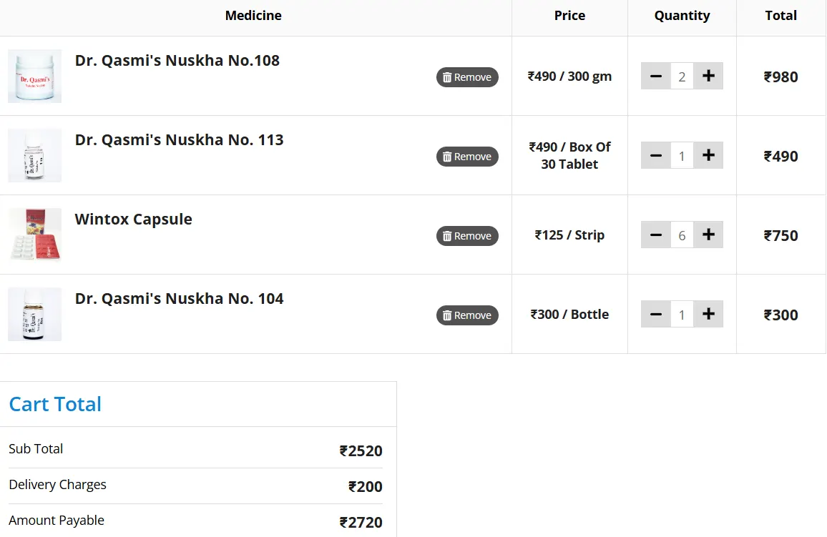Reduce Nuskha No. 104 quantity
The image size is (827, 537).
[656, 315]
